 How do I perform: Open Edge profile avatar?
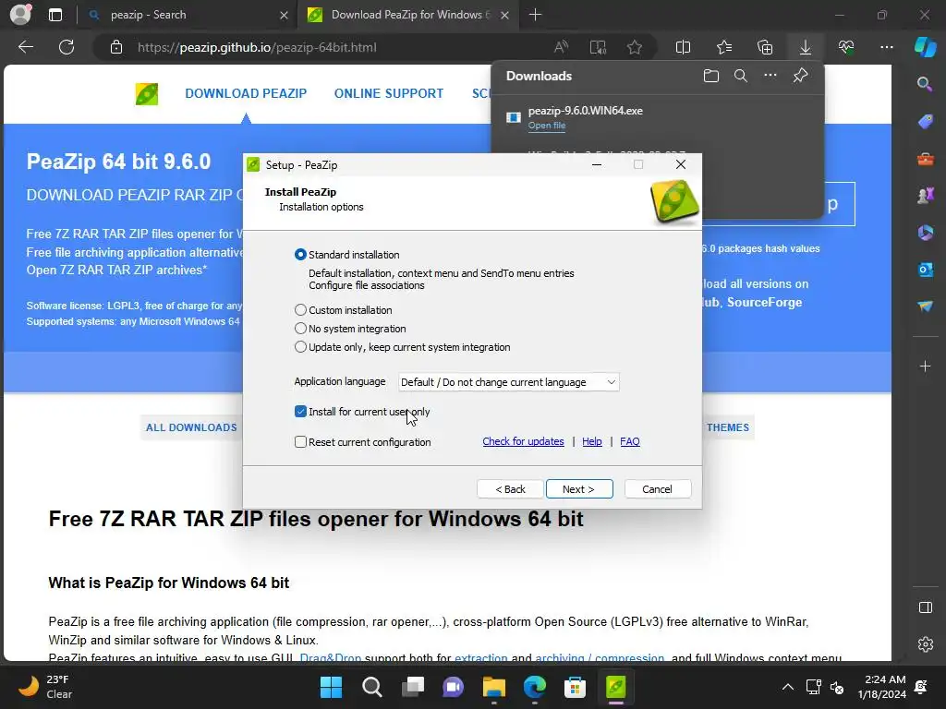[x=20, y=15]
